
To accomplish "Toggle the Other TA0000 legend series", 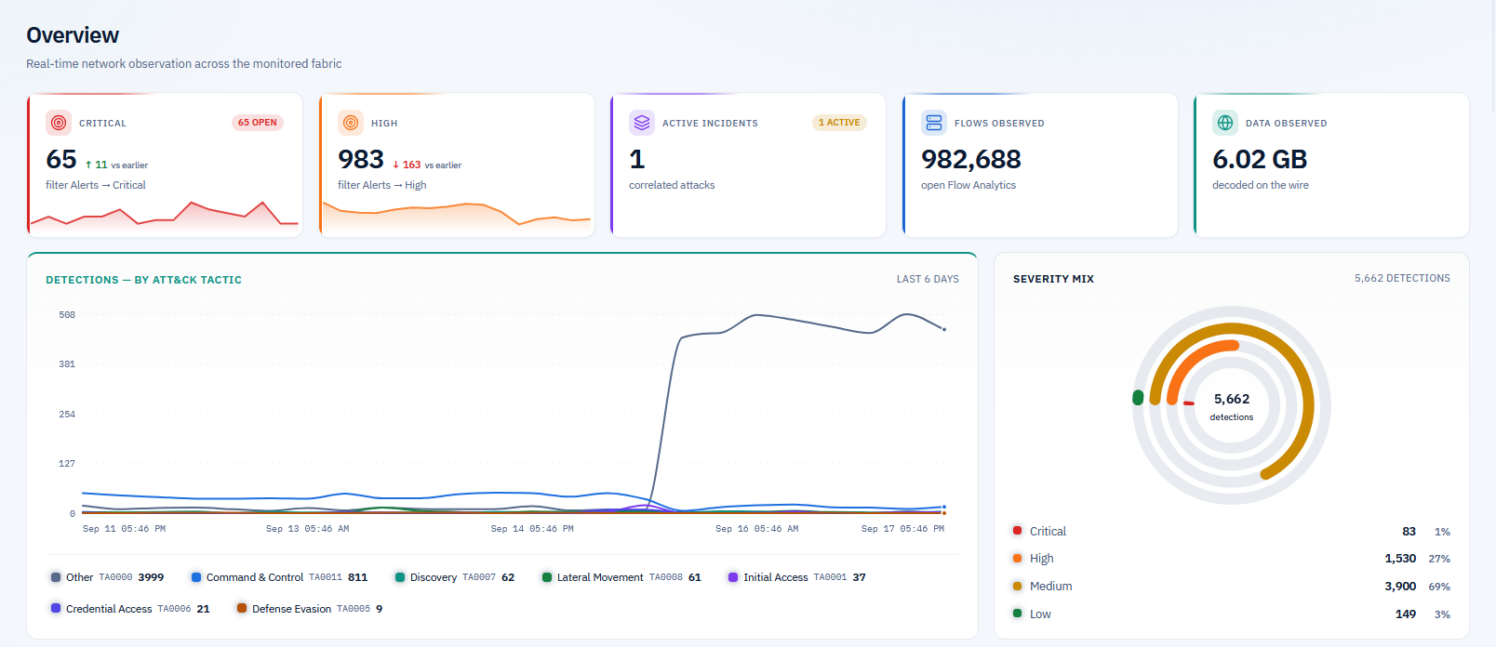I will coord(107,577).
